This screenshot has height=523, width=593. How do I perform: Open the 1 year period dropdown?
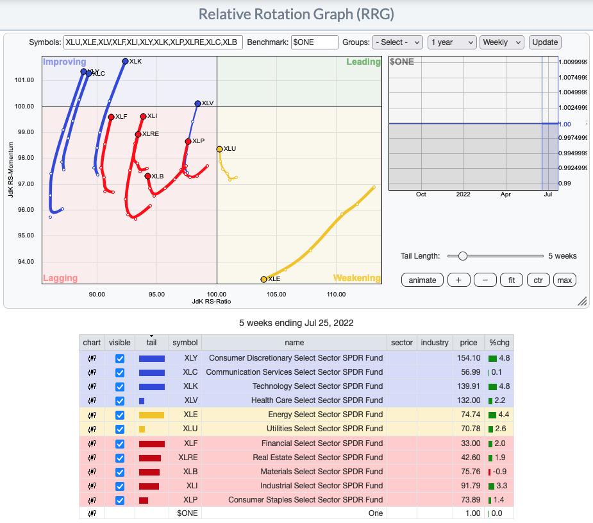452,42
